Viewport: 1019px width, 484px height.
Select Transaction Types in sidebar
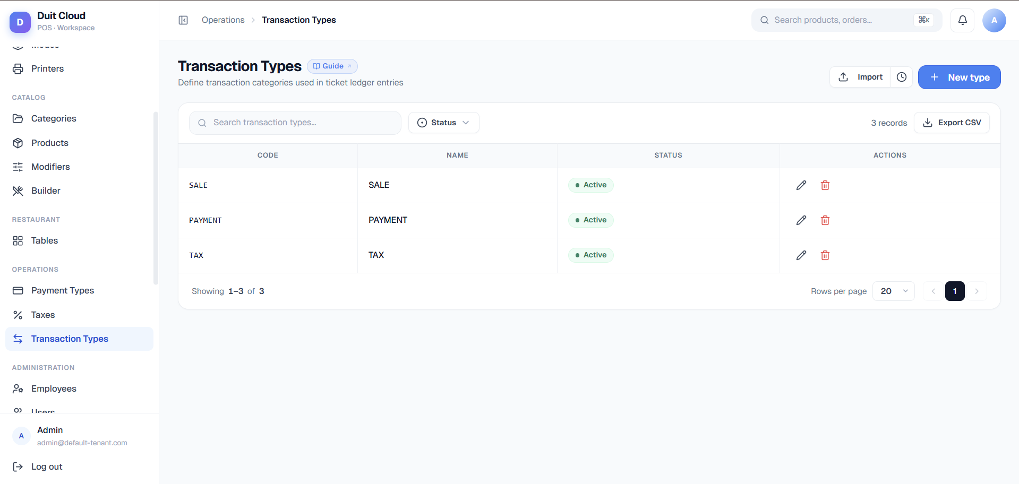pos(79,339)
